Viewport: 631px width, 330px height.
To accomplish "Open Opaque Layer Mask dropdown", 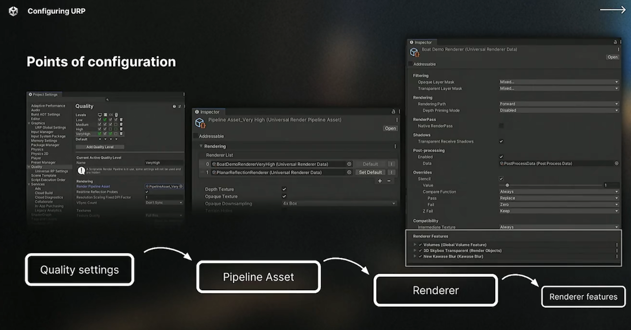I will (x=559, y=82).
